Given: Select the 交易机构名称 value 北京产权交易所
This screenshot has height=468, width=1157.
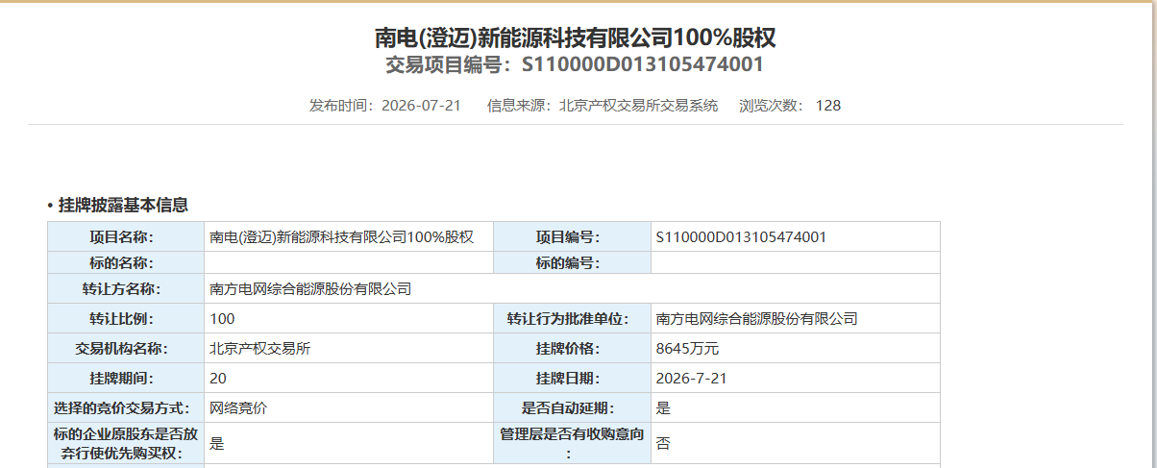Looking at the screenshot, I should click(x=259, y=349).
